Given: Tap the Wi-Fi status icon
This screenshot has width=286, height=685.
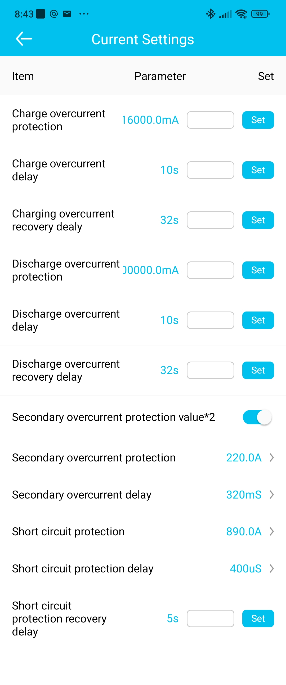Looking at the screenshot, I should tap(241, 14).
